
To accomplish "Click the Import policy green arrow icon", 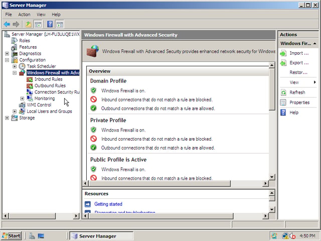I will [x=283, y=54].
